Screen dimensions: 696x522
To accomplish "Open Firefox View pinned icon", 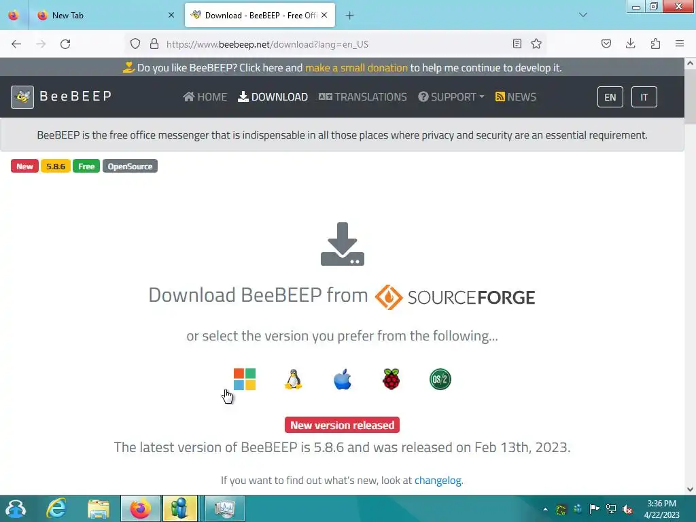I will click(x=14, y=15).
